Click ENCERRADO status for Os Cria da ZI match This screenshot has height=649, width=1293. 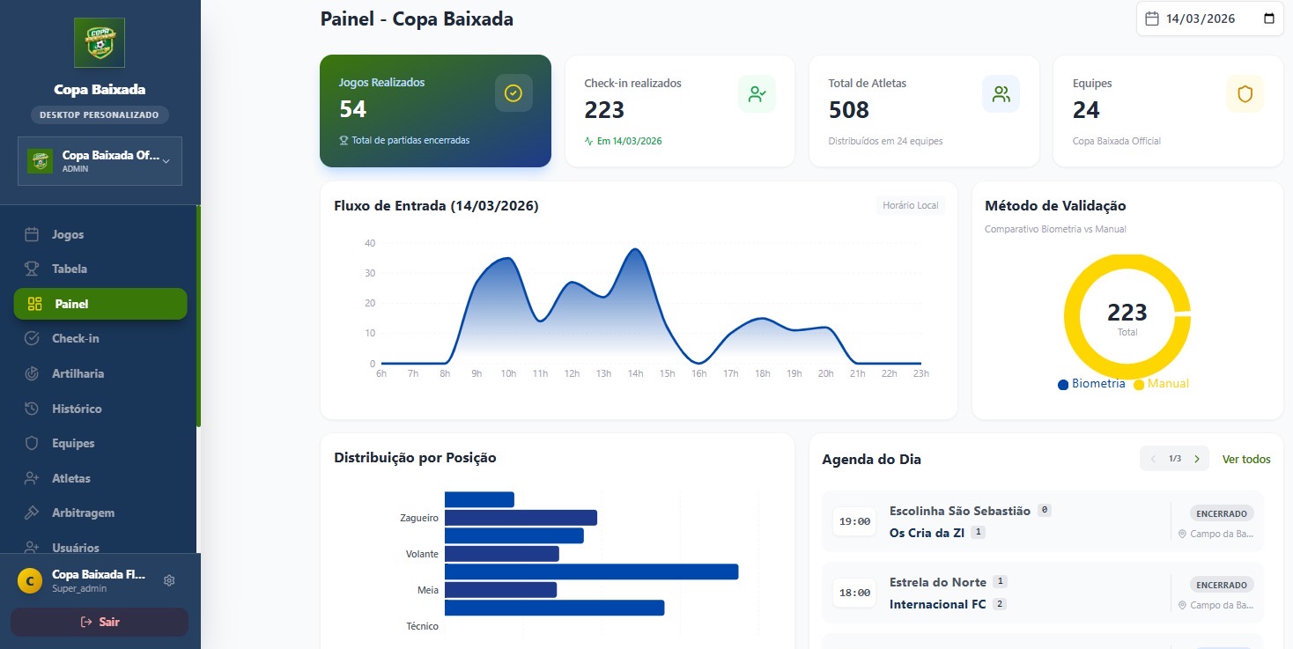point(1221,513)
